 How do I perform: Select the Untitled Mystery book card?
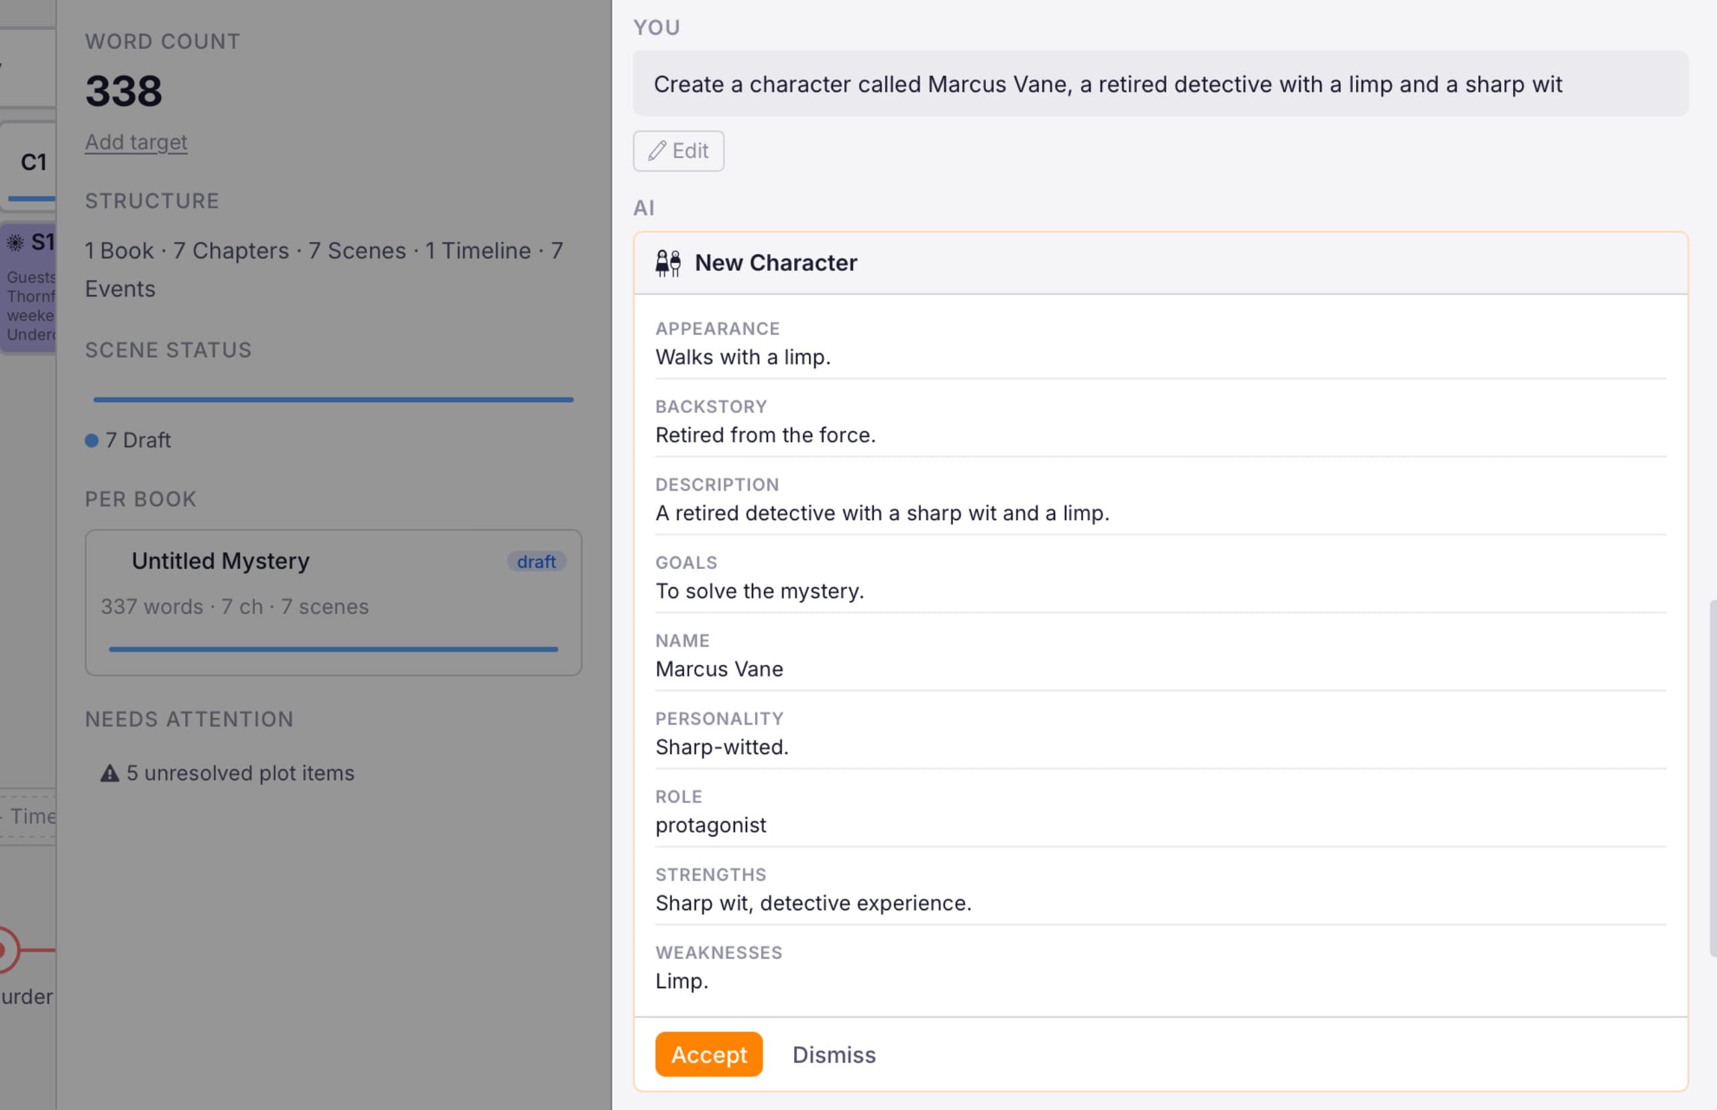[x=333, y=603]
